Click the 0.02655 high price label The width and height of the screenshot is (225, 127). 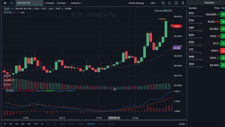pos(162,19)
